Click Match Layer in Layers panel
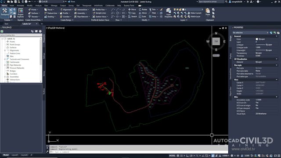This screenshot has height=158, width=281. [194, 17]
